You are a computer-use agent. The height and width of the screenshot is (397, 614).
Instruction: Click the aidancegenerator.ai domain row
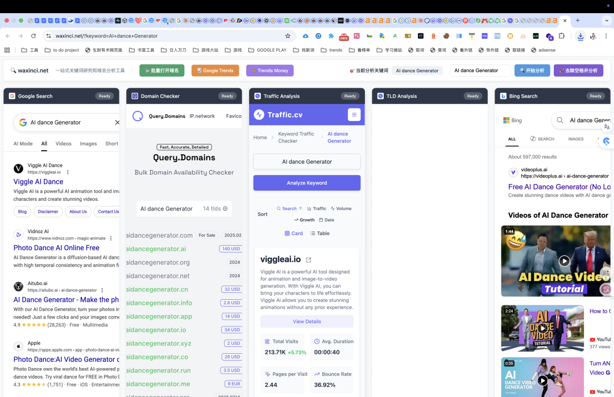tap(184, 249)
